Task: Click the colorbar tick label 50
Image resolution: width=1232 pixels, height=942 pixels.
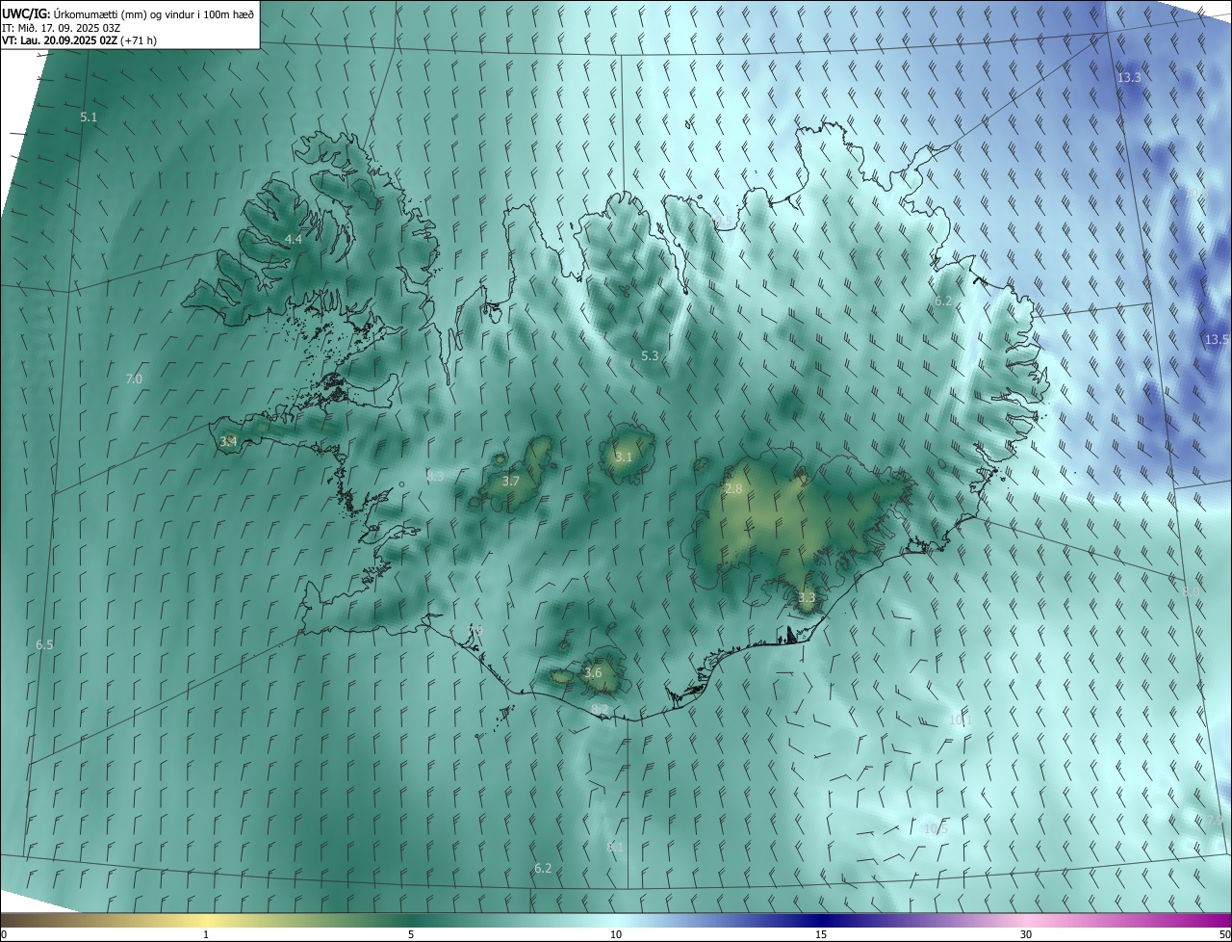Action: click(1223, 935)
